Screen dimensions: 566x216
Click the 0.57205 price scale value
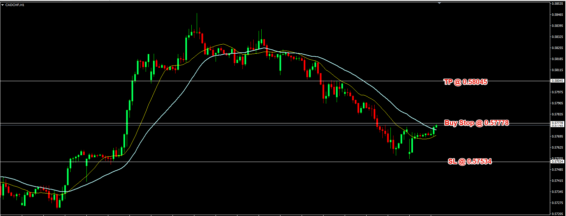point(558,214)
